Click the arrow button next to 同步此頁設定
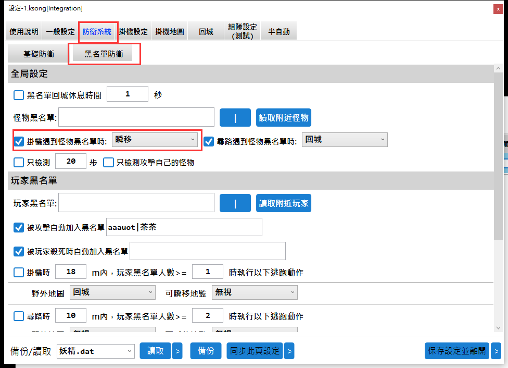Viewport: 508px width, 368px height. pos(289,351)
